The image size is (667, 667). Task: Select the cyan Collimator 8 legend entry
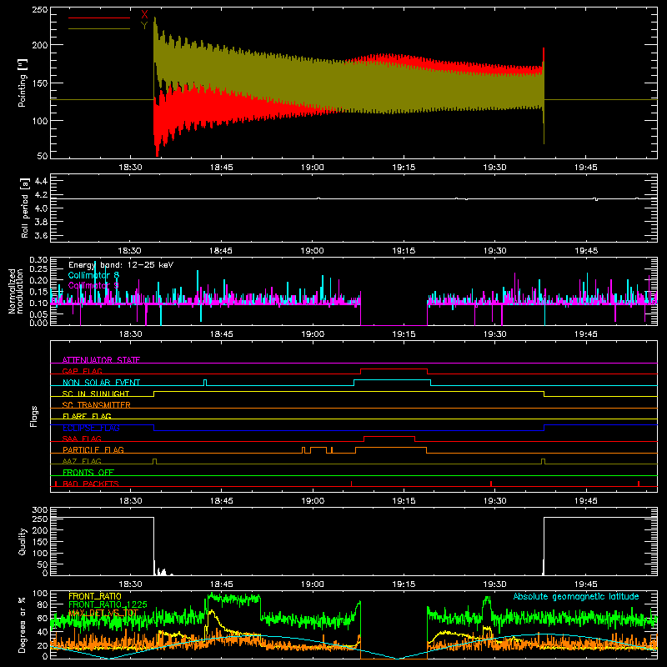click(x=93, y=275)
